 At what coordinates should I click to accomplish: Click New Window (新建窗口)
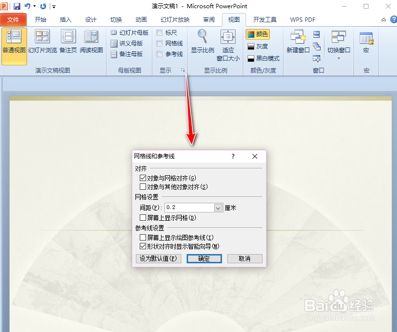click(298, 41)
